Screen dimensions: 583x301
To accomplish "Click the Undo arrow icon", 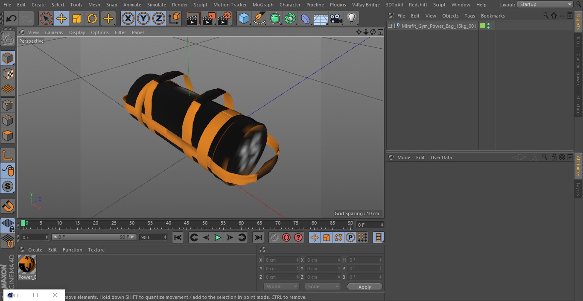I will (11, 19).
